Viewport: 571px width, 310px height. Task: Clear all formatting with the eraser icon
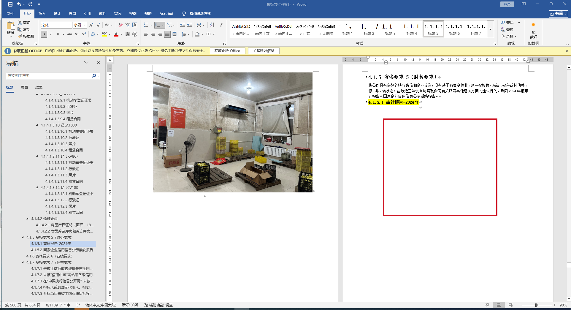pyautogui.click(x=120, y=25)
